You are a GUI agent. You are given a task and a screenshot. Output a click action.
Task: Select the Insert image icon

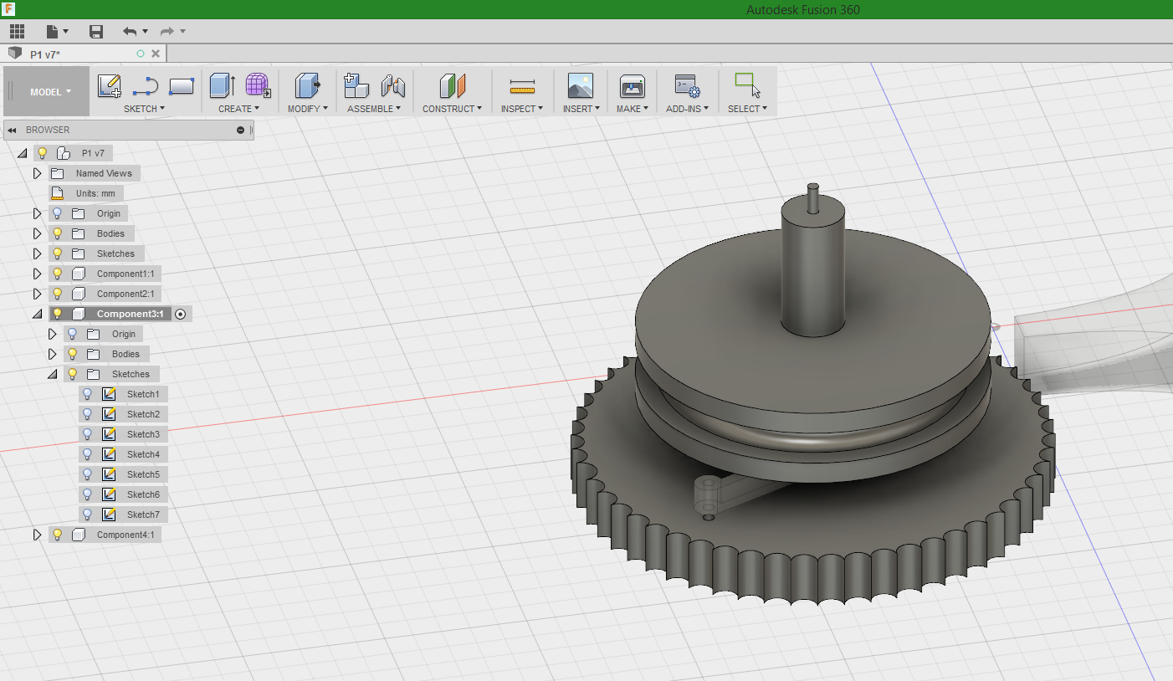(580, 85)
